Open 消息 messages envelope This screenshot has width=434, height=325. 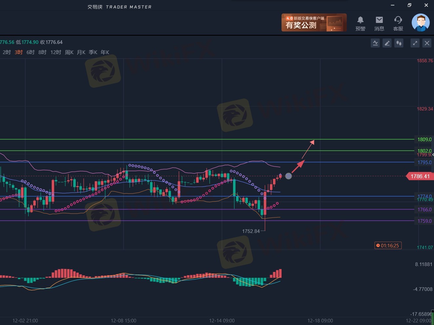point(379,23)
